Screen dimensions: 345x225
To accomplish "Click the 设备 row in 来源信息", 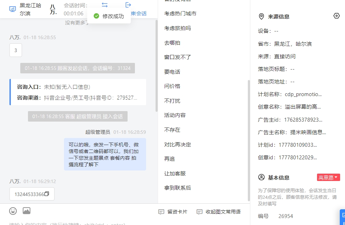I will (268, 31).
